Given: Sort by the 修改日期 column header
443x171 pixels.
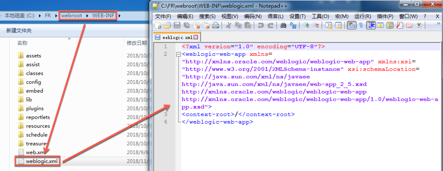Looking at the screenshot, I should click(137, 43).
